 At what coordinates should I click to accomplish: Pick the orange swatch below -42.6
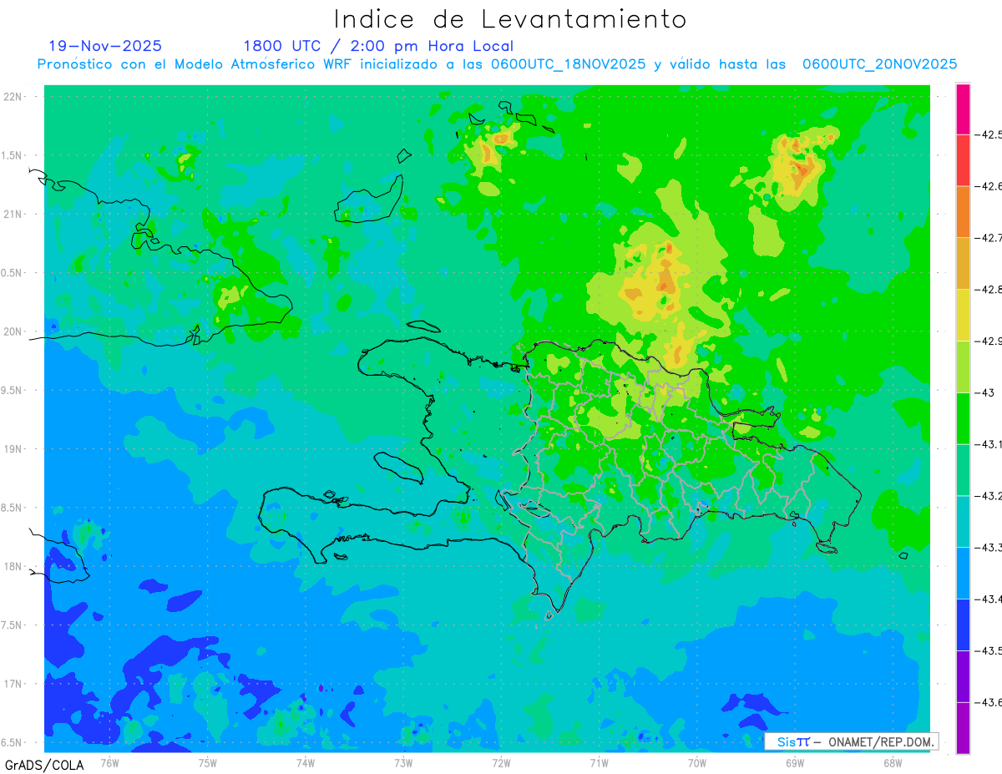(x=963, y=212)
